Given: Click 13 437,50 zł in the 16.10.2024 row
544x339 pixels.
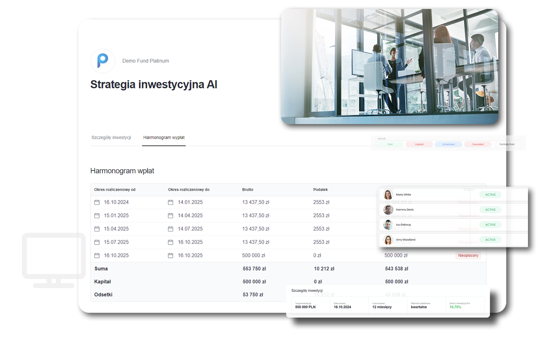Looking at the screenshot, I should (256, 202).
